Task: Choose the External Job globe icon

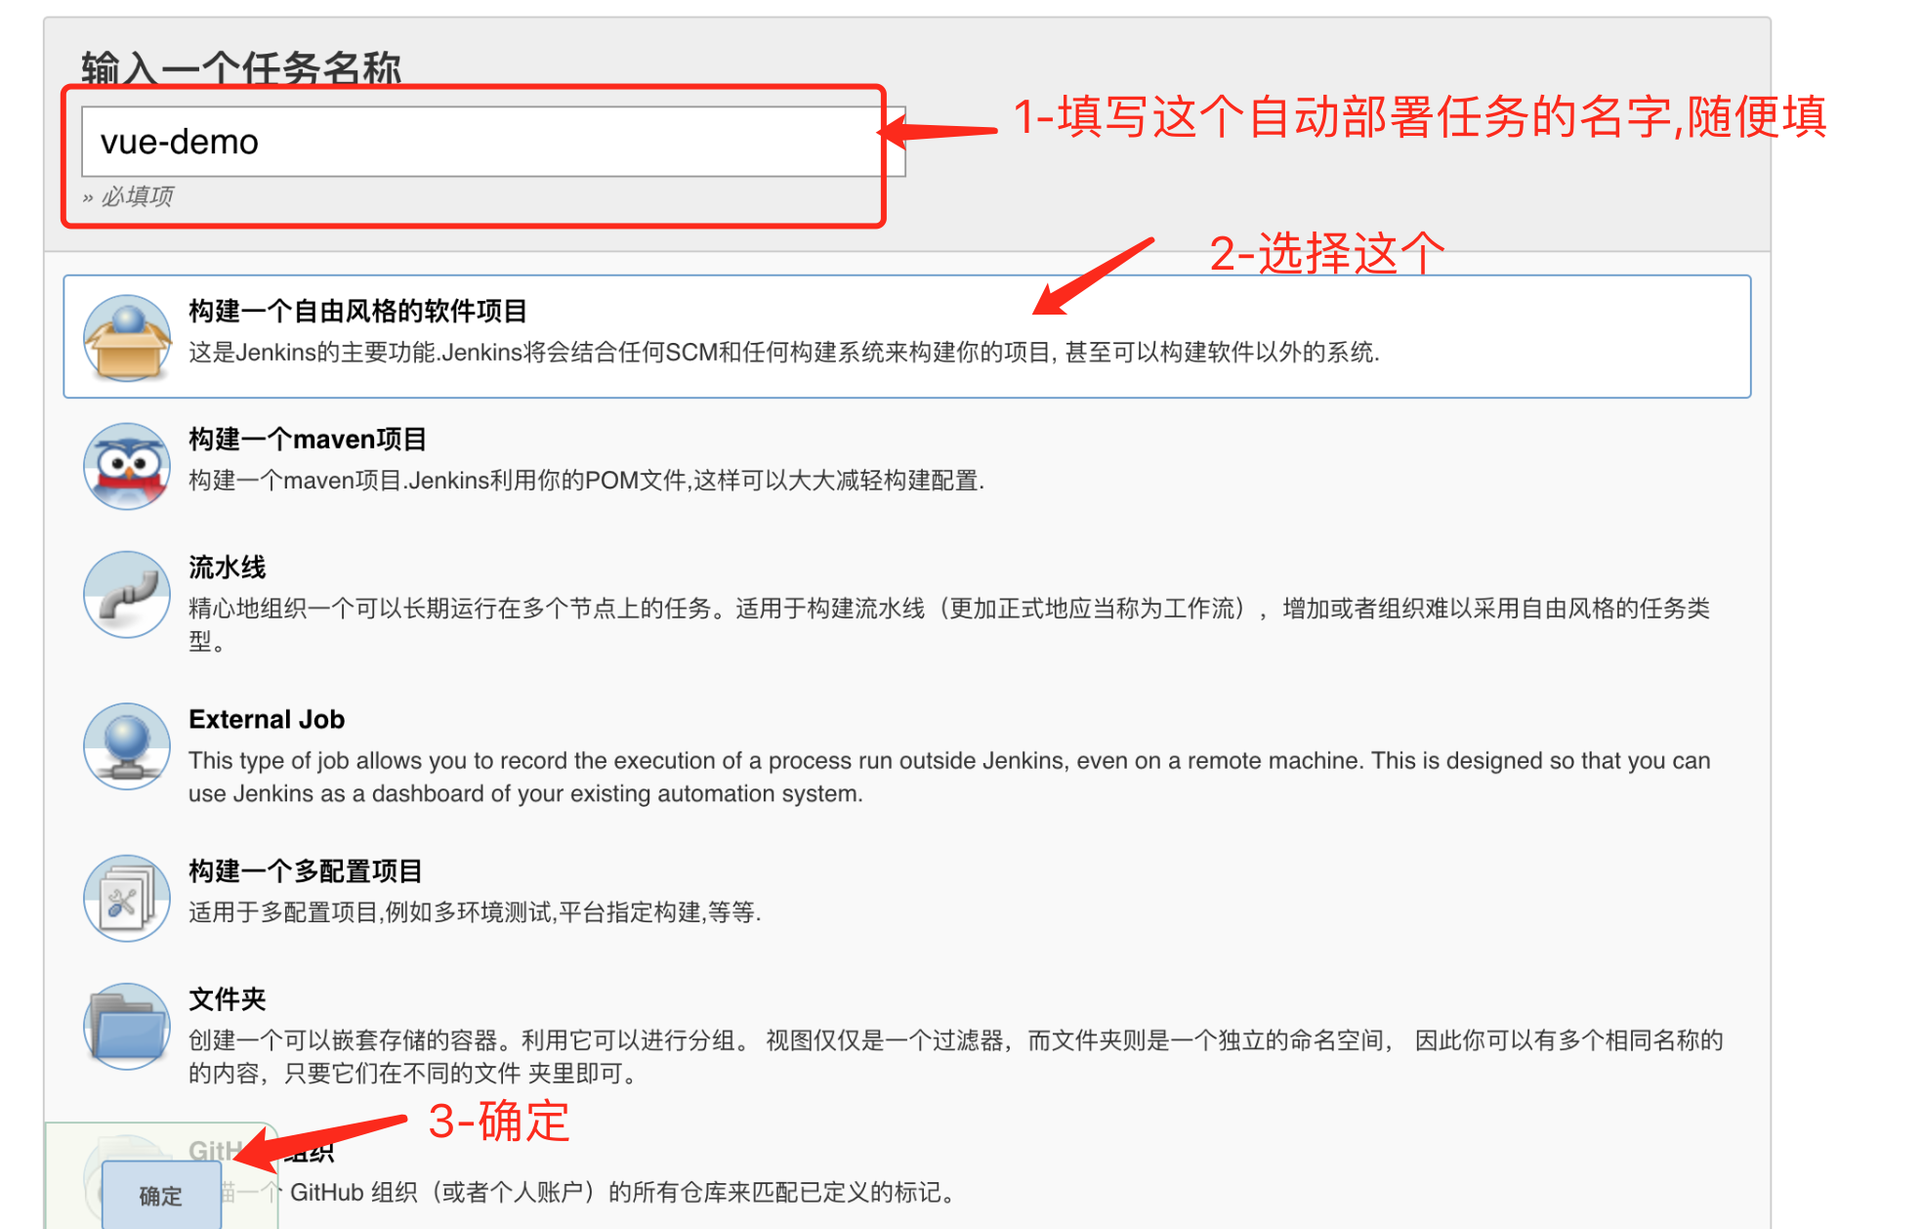Action: [127, 746]
